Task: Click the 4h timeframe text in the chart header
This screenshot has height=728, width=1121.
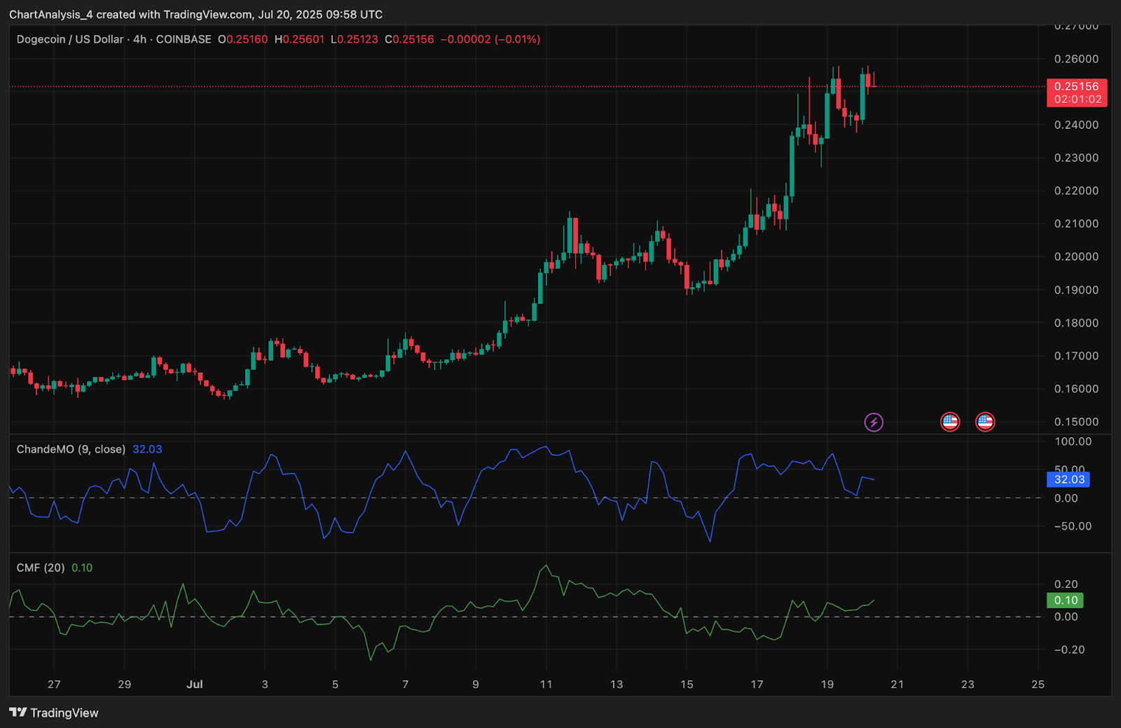Action: 140,39
